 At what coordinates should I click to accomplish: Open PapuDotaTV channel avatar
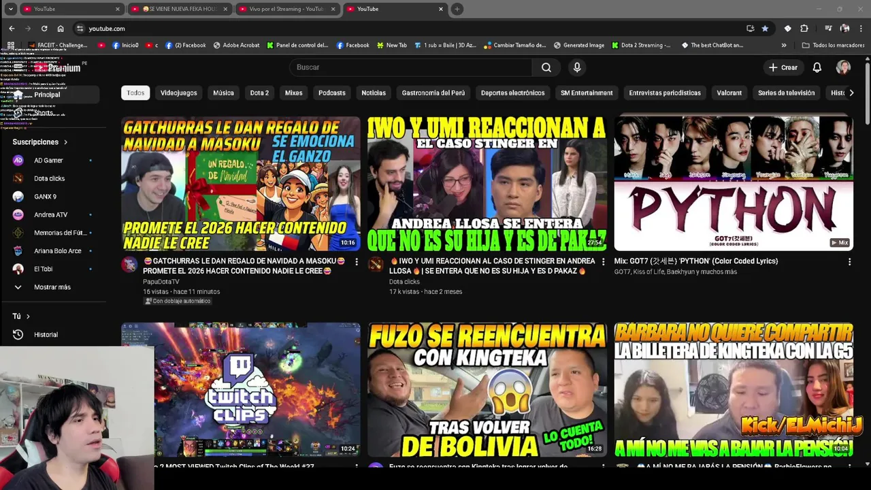pyautogui.click(x=129, y=264)
